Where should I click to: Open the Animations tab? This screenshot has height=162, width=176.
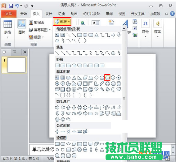point(74,14)
